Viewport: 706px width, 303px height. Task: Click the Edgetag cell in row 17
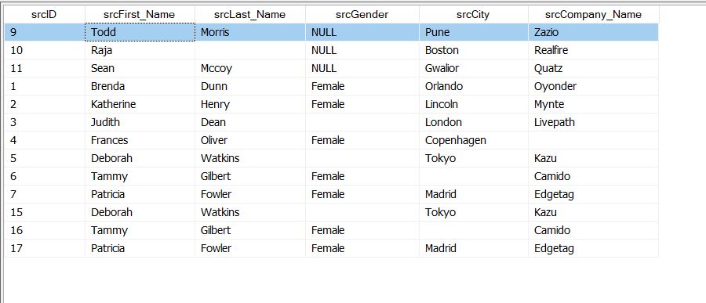tap(594, 248)
